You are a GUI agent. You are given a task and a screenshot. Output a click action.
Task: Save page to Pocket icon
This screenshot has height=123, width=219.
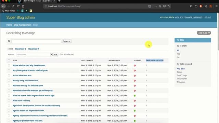pos(164,6)
